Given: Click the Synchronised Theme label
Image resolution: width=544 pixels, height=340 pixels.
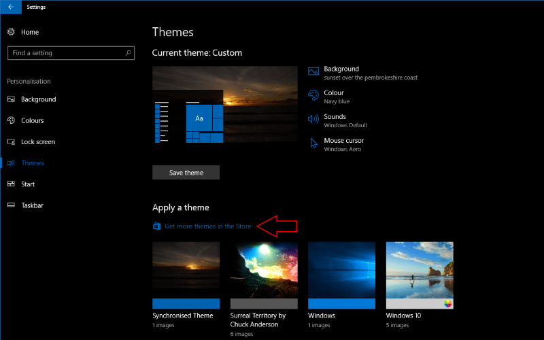Looking at the screenshot, I should click(x=183, y=316).
